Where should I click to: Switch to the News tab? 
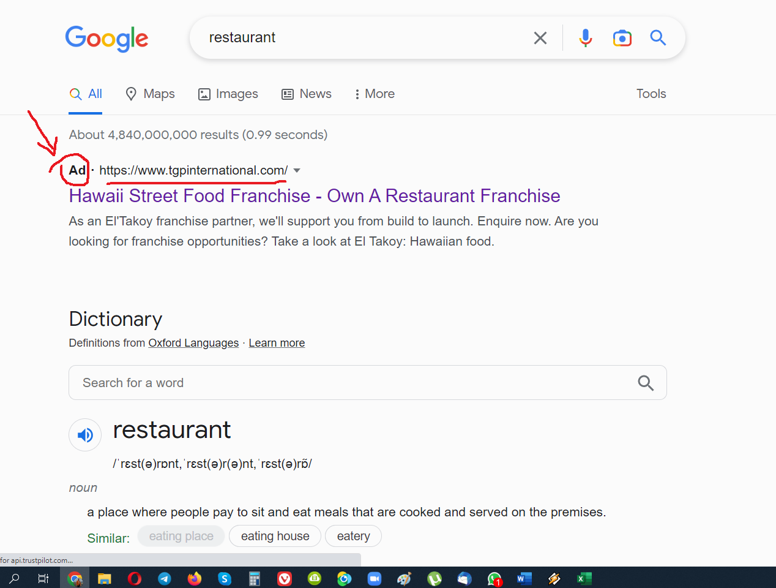point(306,94)
